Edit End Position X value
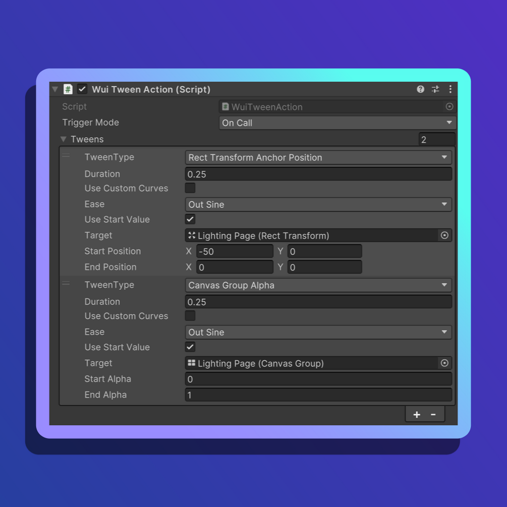Image resolution: width=507 pixels, height=507 pixels. (235, 267)
